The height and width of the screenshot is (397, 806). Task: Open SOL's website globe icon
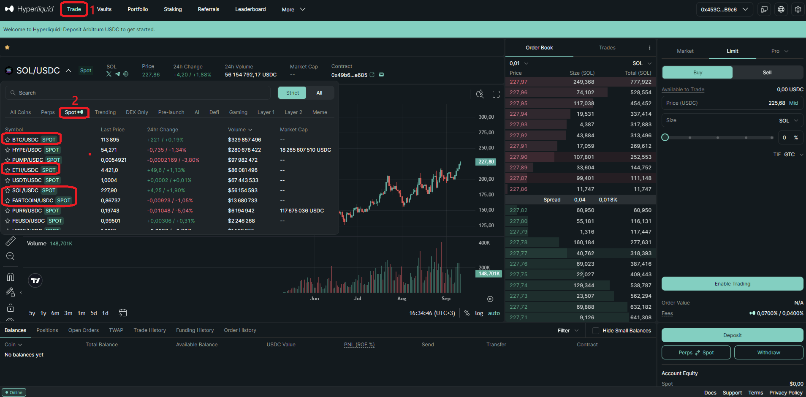126,74
